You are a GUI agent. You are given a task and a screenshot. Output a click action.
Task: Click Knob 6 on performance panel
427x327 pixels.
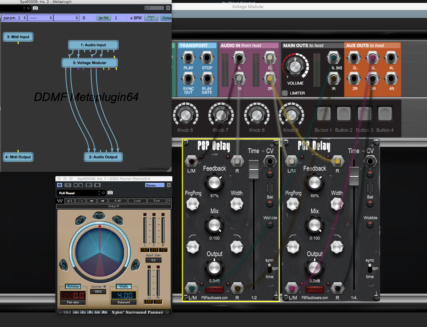[185, 114]
